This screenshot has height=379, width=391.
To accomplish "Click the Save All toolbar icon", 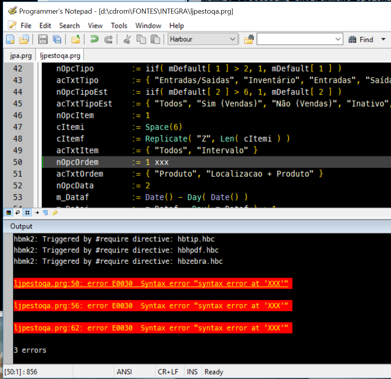I will (57, 39).
